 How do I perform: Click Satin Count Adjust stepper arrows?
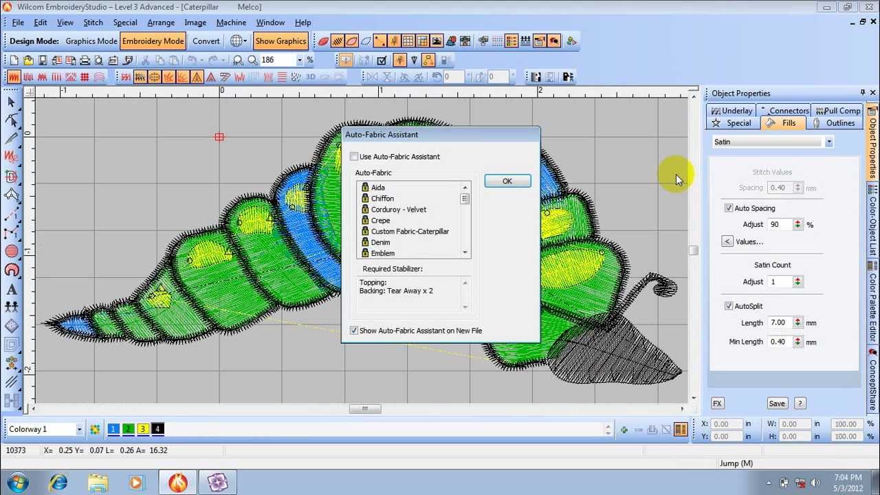click(797, 281)
